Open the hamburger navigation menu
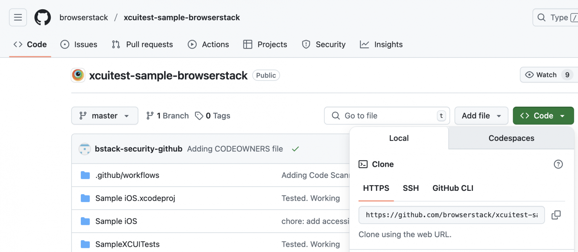578x252 pixels. pyautogui.click(x=18, y=17)
